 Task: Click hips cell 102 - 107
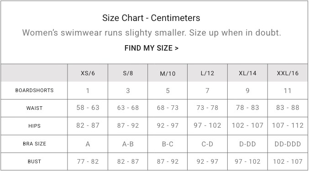tap(247, 125)
